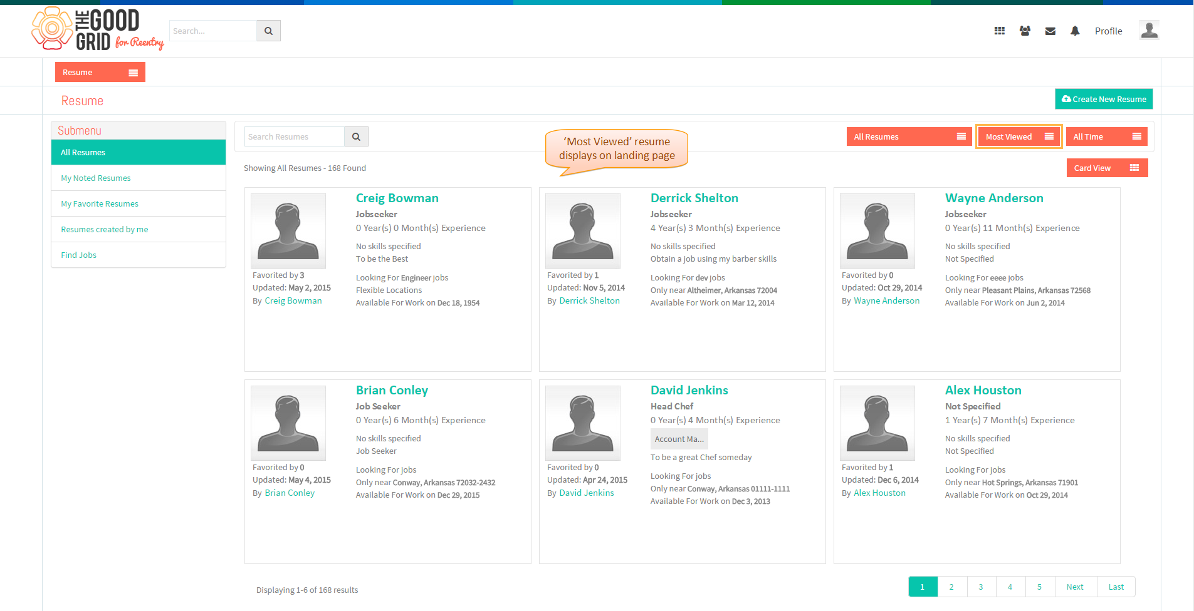
Task: Go to pagination page 5
Action: coord(1039,587)
